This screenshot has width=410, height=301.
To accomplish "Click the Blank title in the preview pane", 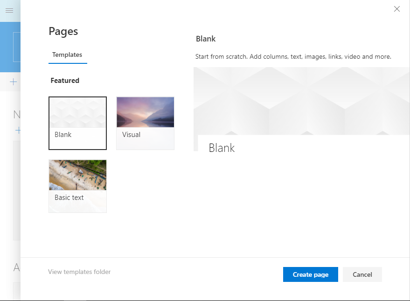I will pos(222,148).
